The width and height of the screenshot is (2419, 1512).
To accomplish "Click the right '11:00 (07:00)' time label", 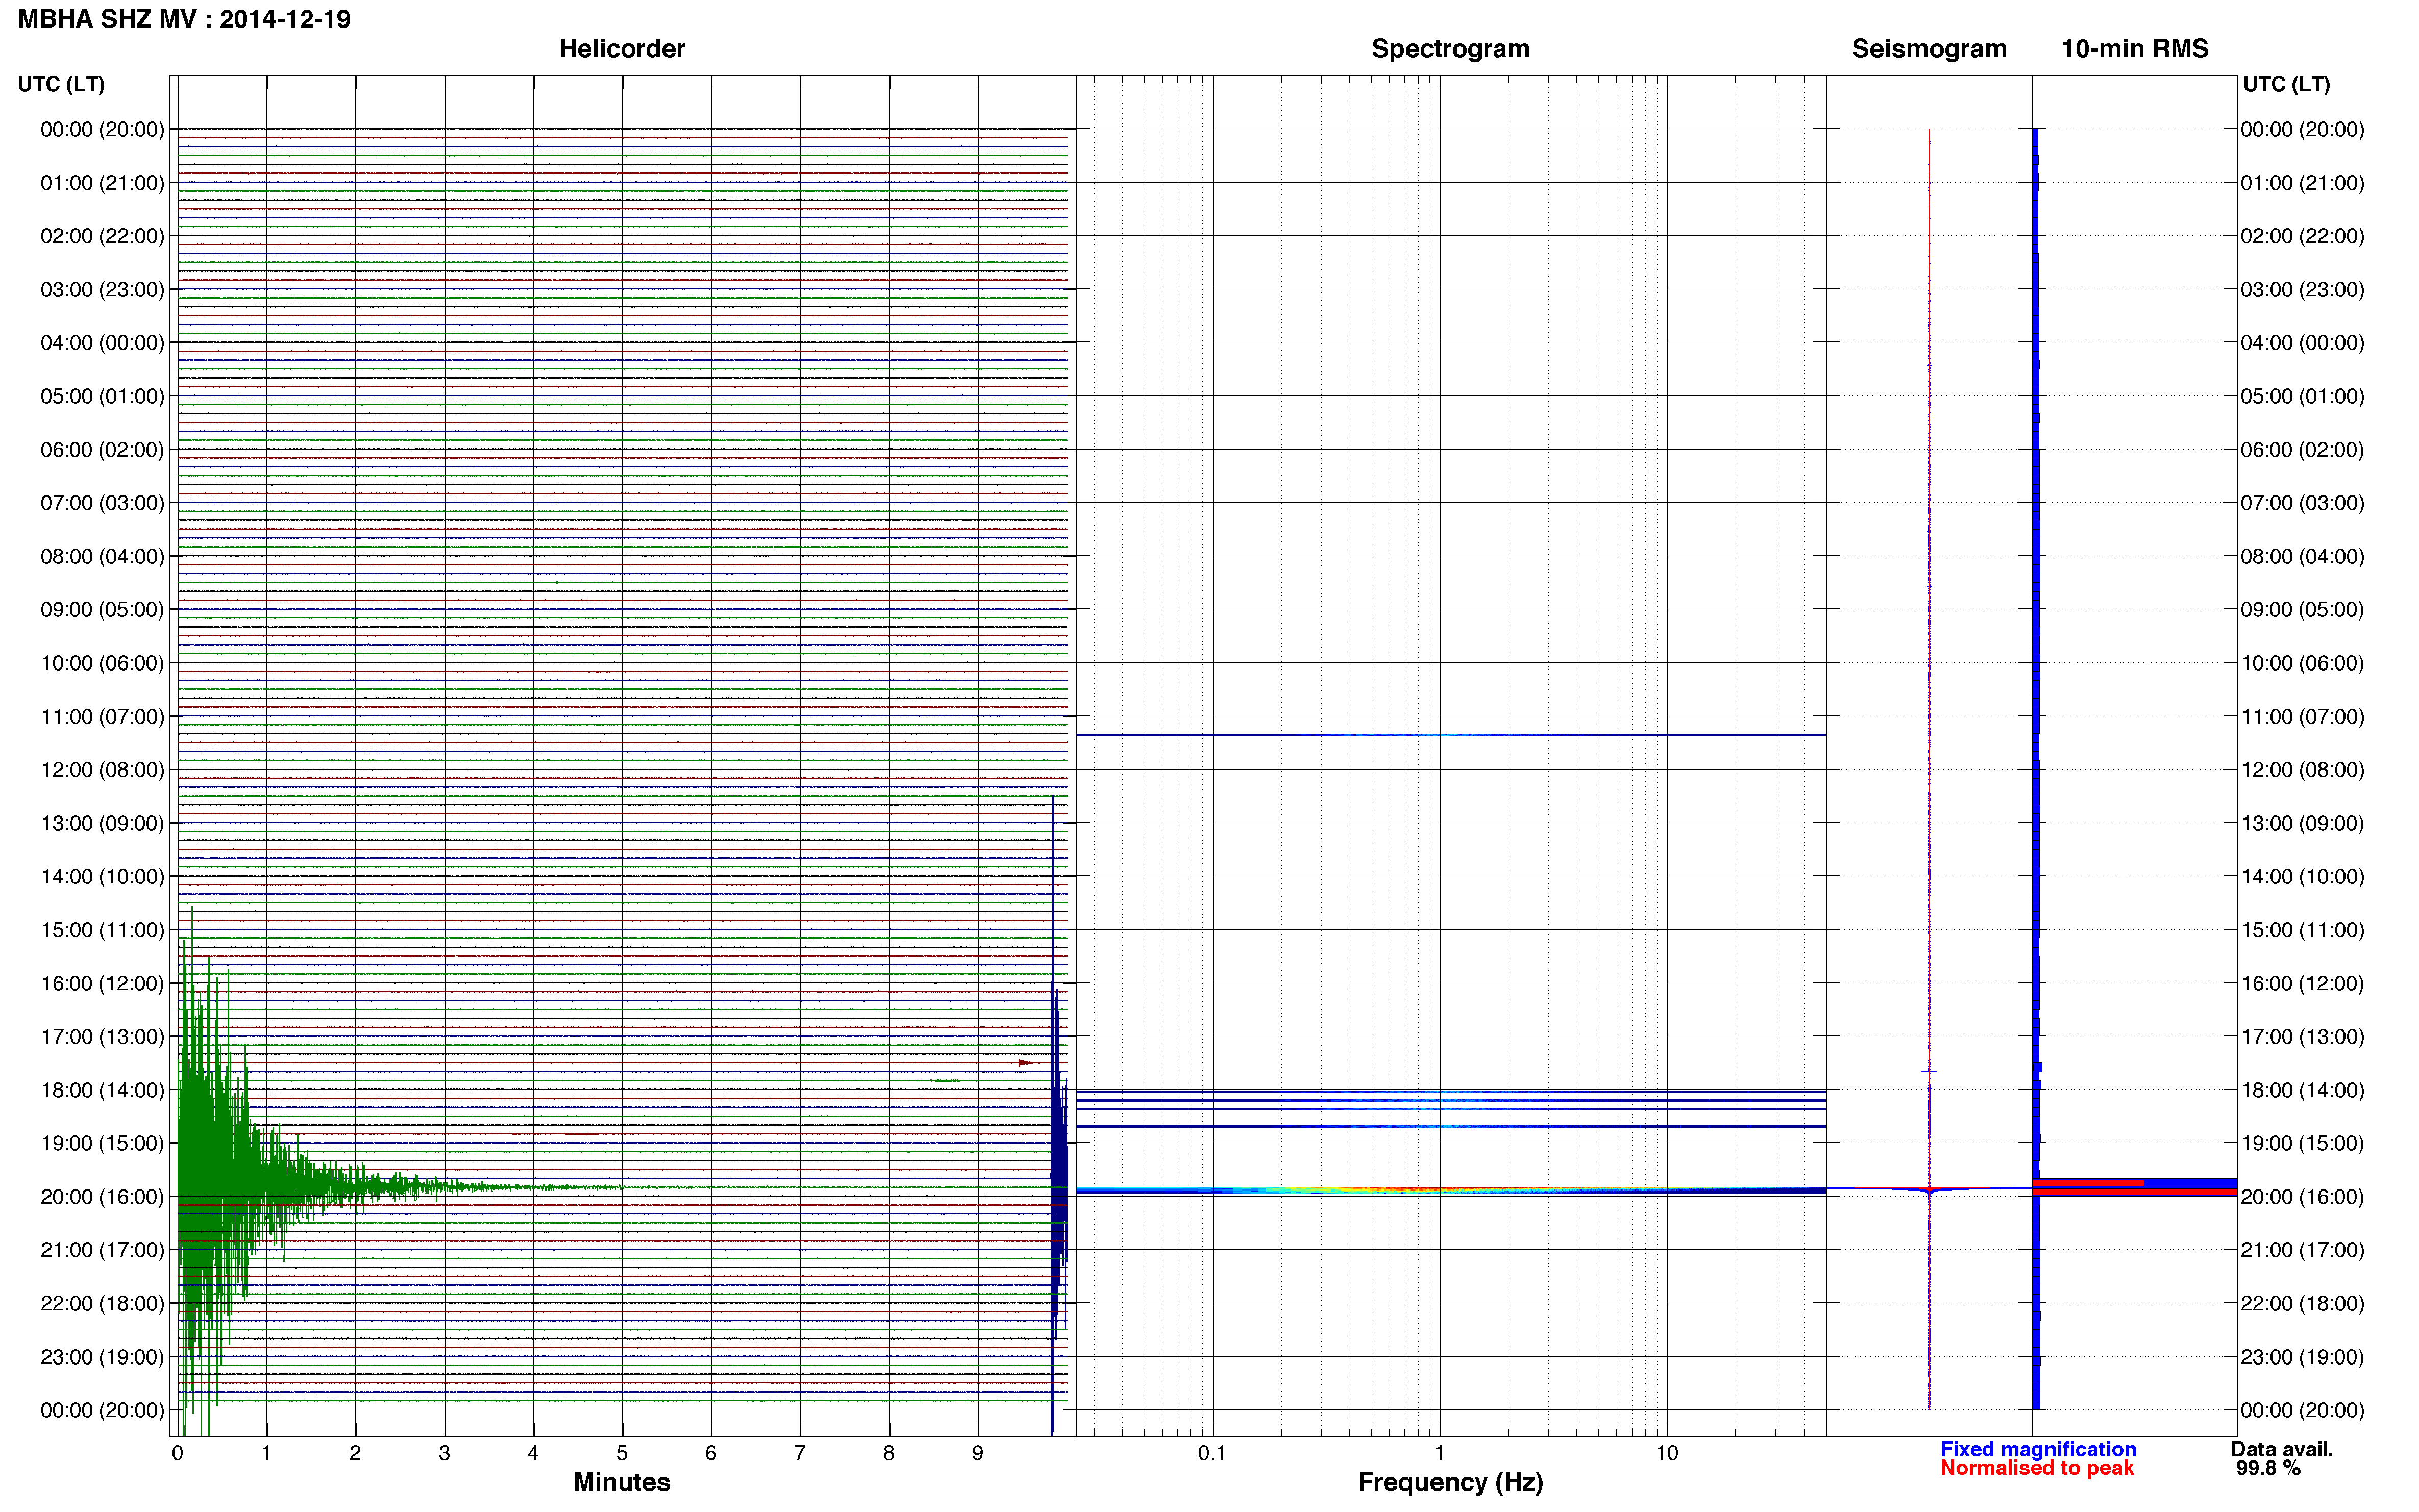I will click(x=2302, y=716).
